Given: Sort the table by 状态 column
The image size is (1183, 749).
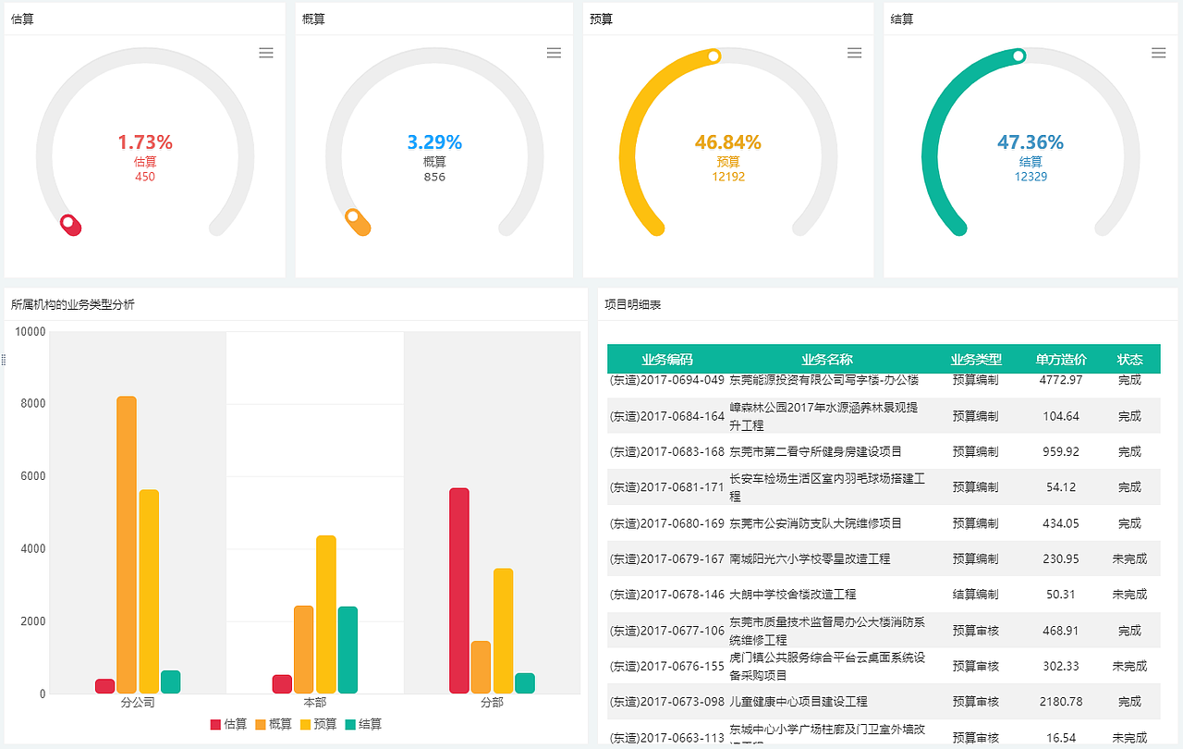Looking at the screenshot, I should [x=1129, y=359].
